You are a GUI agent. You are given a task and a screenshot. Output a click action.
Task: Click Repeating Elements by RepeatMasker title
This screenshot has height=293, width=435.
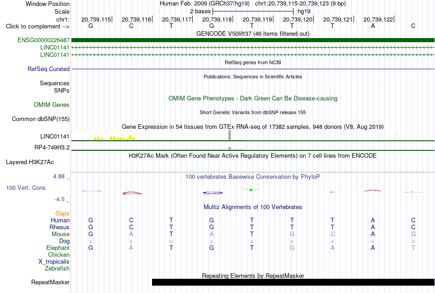pyautogui.click(x=253, y=276)
